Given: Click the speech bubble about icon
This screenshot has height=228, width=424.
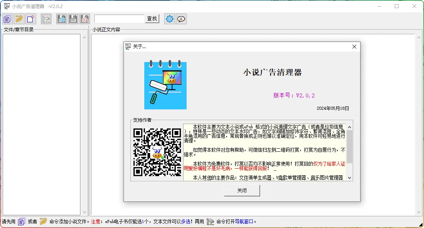Looking at the screenshot, I should [181, 19].
